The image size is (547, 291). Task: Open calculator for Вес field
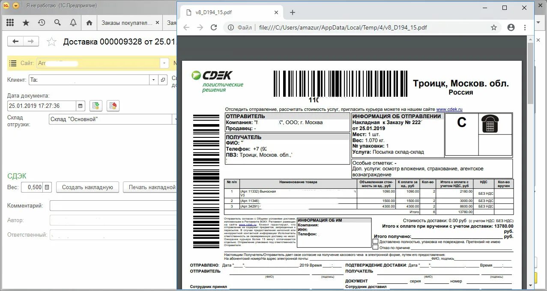[x=47, y=187]
